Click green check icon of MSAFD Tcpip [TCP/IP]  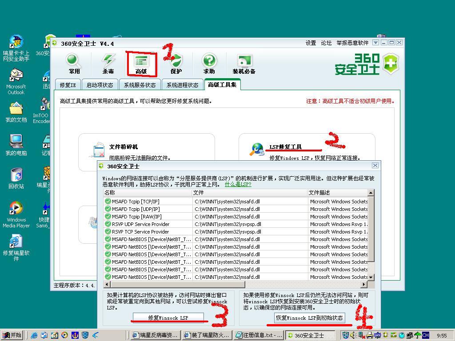pyautogui.click(x=108, y=201)
